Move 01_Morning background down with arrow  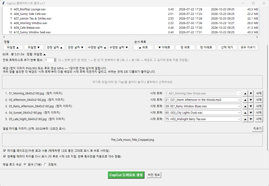pyautogui.click(x=251, y=94)
